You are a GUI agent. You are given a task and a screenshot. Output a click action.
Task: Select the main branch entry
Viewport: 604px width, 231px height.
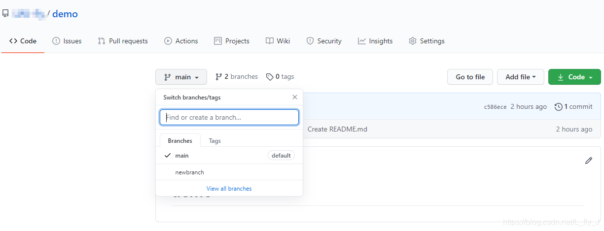229,155
